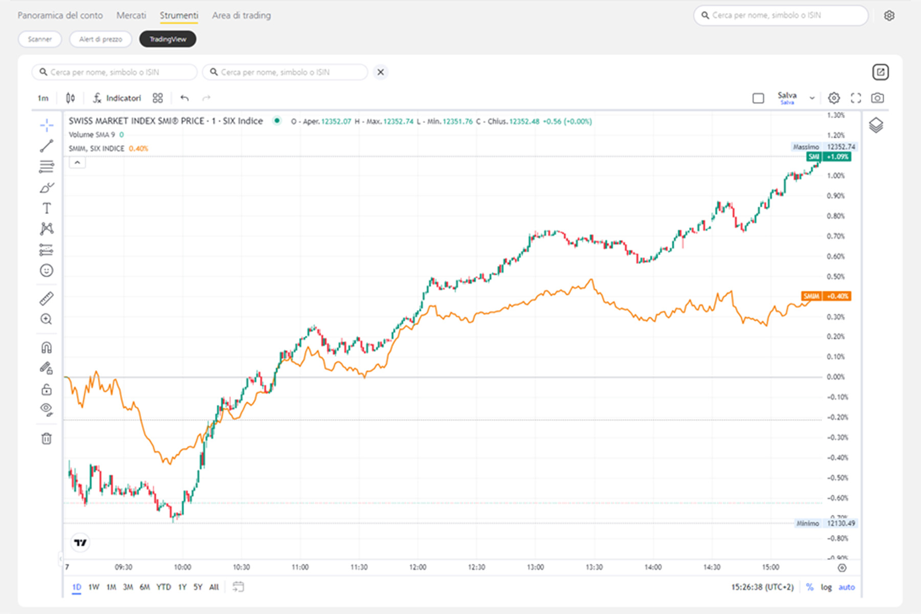921x614 pixels.
Task: Open Panoramica del conto tab
Action: click(x=60, y=15)
